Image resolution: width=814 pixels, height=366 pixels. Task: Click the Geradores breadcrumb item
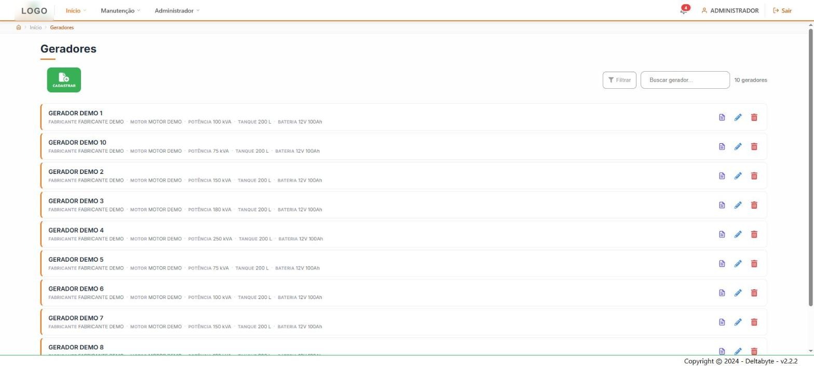point(62,28)
